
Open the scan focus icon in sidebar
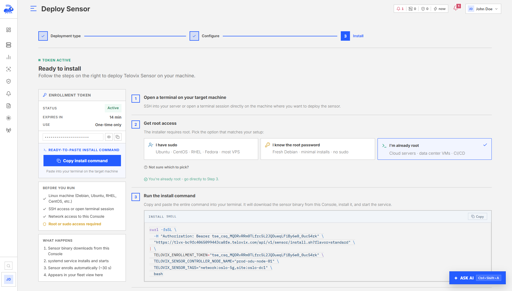coord(9,69)
